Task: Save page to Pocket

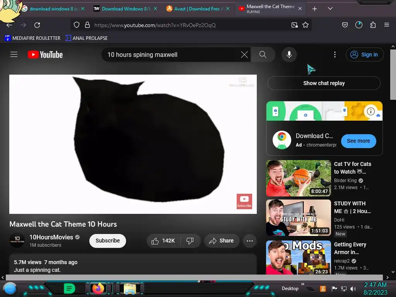Action: click(345, 25)
